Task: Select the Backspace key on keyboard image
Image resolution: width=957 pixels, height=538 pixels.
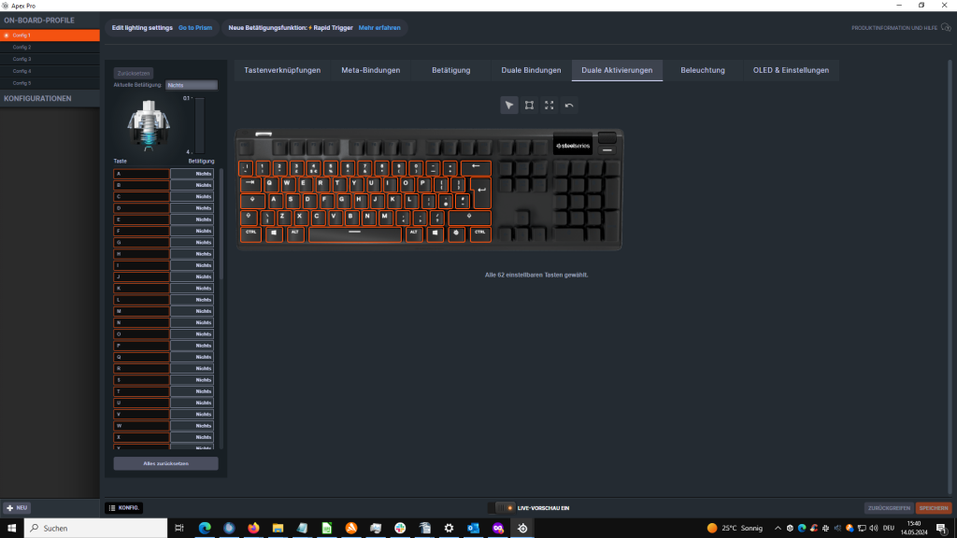Action: pyautogui.click(x=476, y=167)
